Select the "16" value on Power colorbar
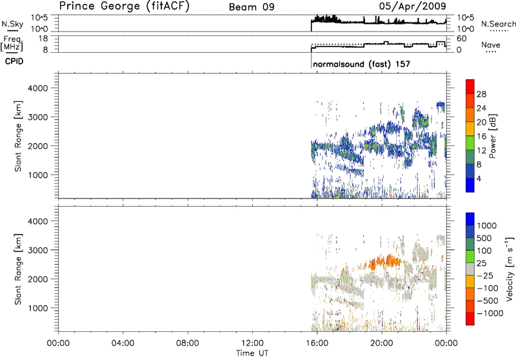Image resolution: width=516 pixels, height=357 pixels. (481, 137)
